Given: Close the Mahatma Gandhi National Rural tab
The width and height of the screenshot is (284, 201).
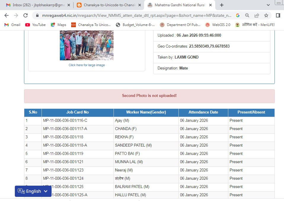Looking at the screenshot, I should pos(210,5).
